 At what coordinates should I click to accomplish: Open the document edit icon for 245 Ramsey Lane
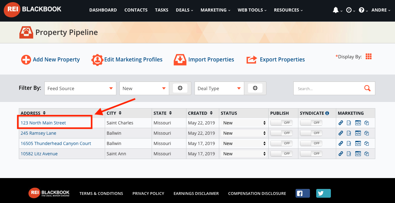(349, 133)
